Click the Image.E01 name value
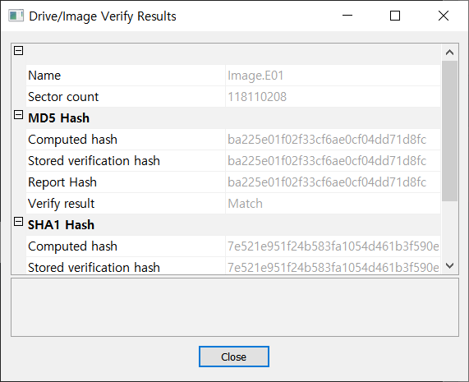This screenshot has height=382, width=469. pyautogui.click(x=255, y=76)
